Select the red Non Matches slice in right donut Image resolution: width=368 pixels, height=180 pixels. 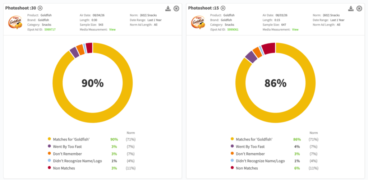269,48
